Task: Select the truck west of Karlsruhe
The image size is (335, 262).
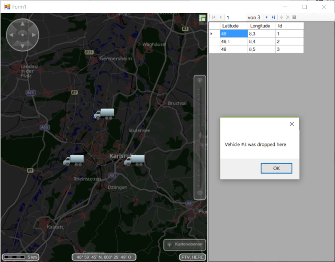Action: (x=73, y=160)
